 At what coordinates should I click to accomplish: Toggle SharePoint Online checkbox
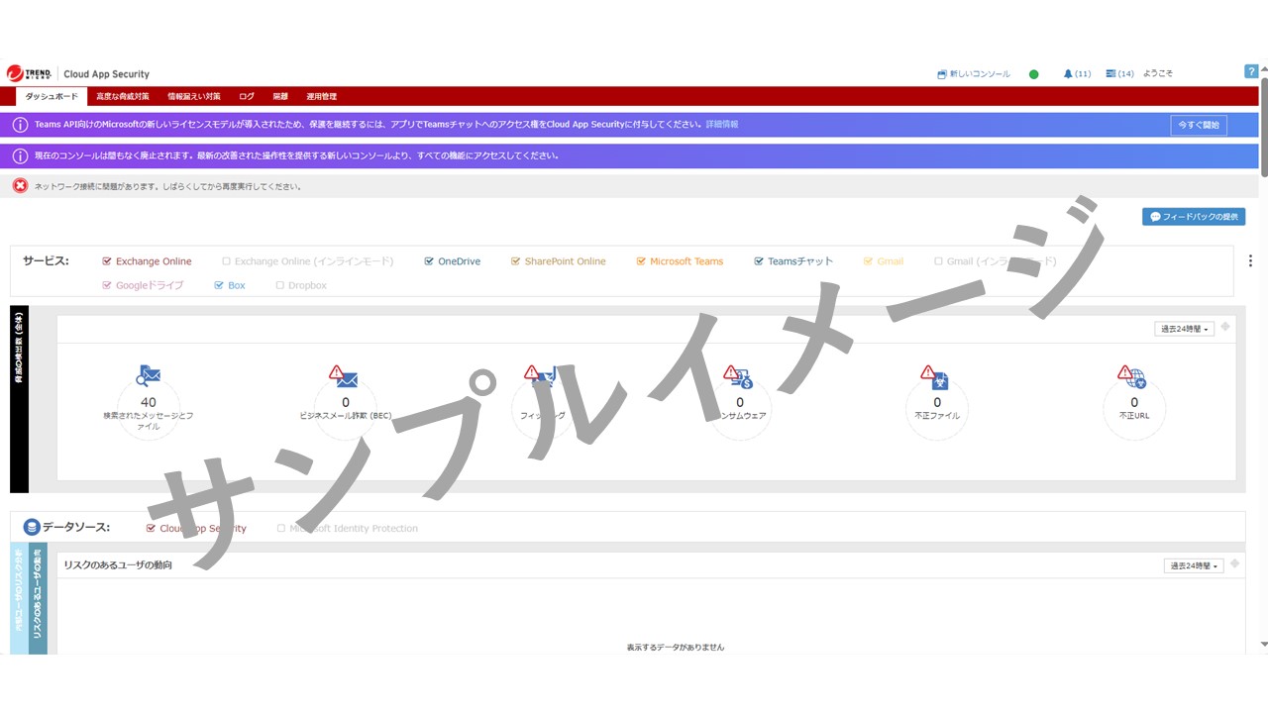point(515,261)
